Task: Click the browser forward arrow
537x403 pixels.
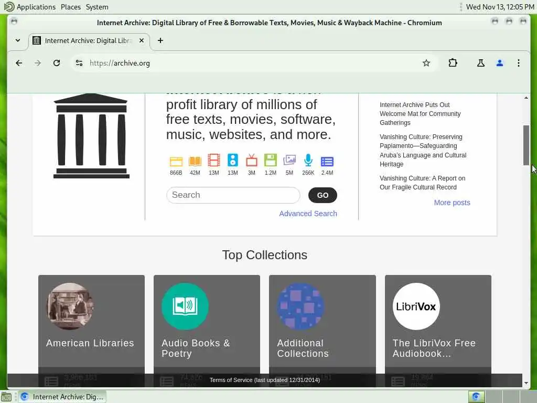Action: (x=38, y=63)
